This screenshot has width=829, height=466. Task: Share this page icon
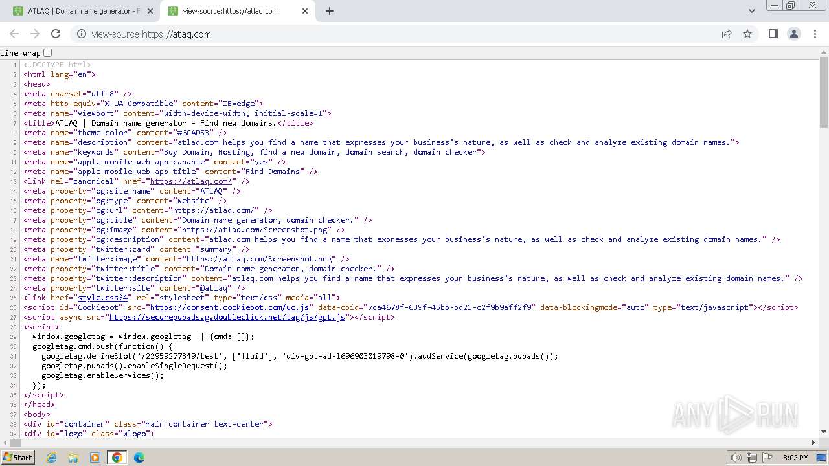[727, 34]
